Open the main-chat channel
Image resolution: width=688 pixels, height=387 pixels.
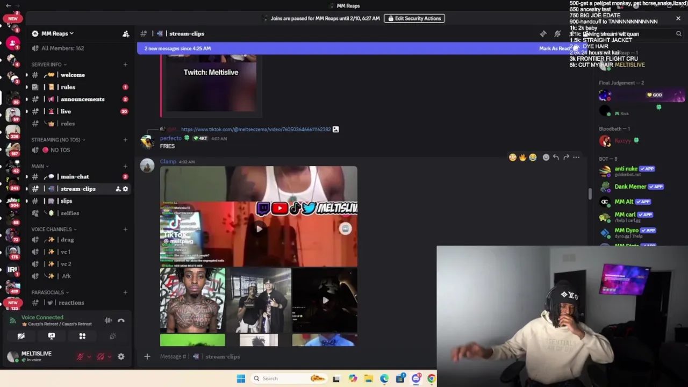click(75, 177)
